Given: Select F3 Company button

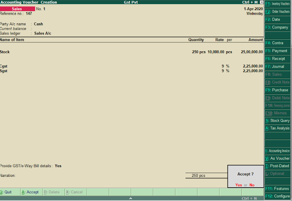Looking at the screenshot, I should point(277,27).
